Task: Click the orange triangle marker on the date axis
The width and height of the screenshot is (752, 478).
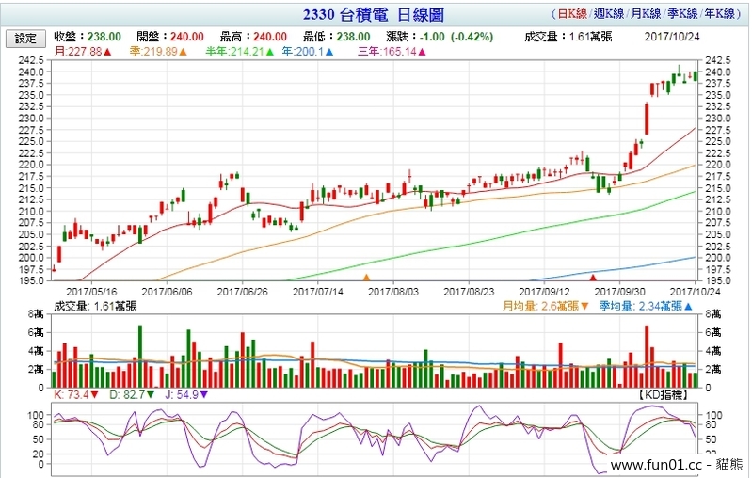Action: pyautogui.click(x=366, y=278)
